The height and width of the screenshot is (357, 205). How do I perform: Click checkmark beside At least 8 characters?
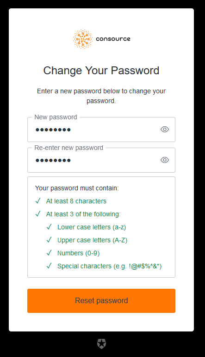38,201
